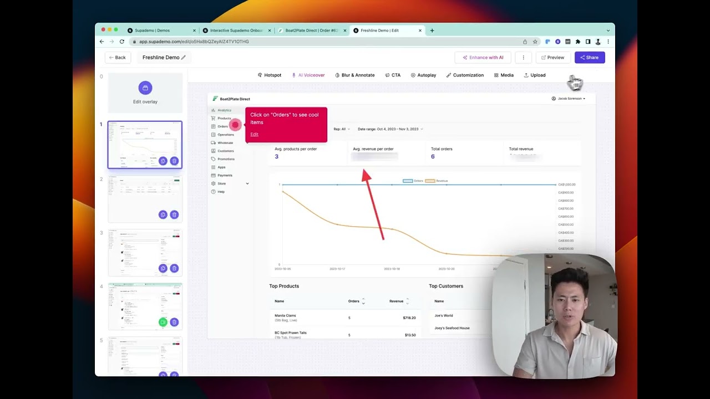Toggle the Revenue legend swatch in chart
Screen dimensions: 710x399
[430, 181]
